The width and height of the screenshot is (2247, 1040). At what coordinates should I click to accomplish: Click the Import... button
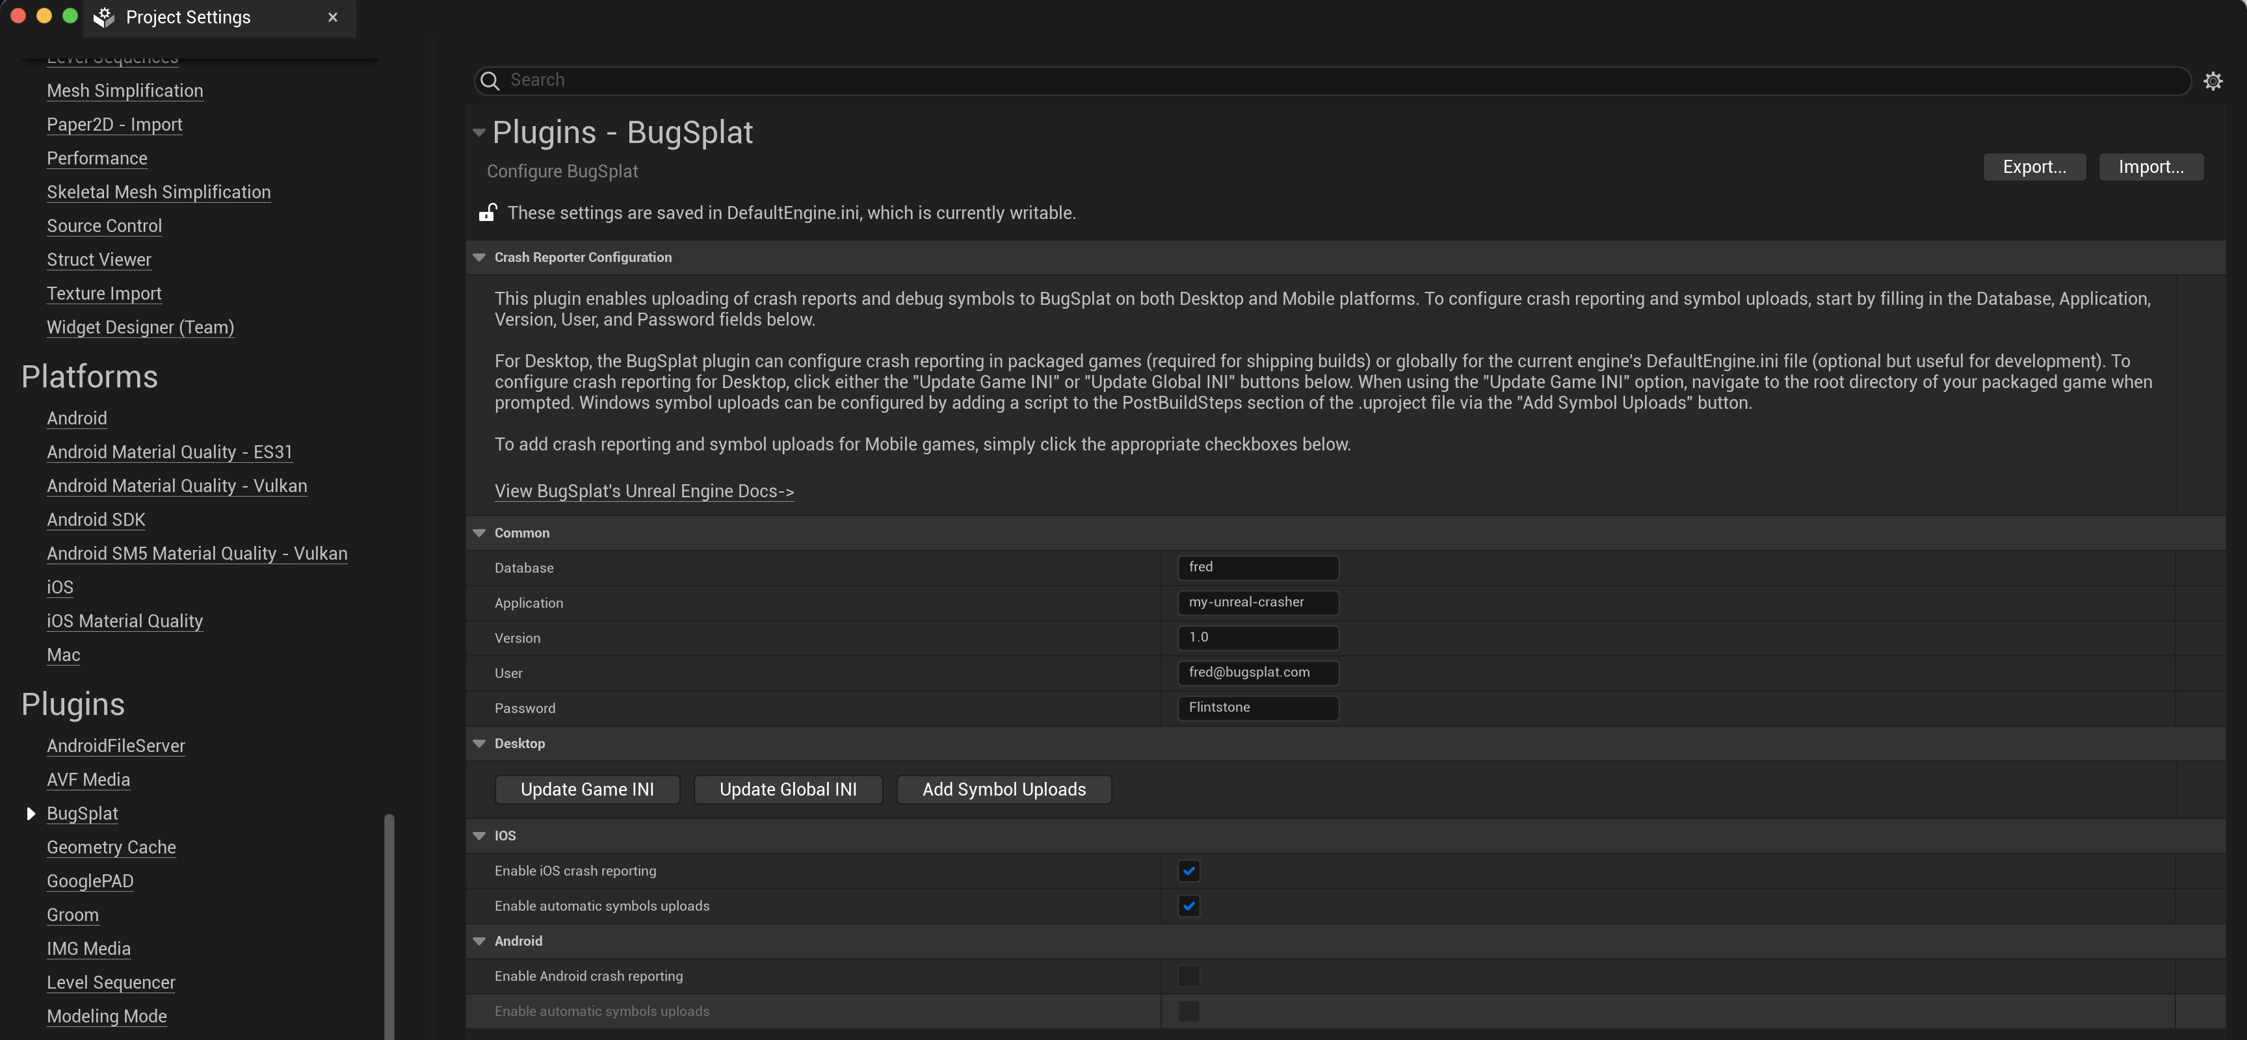[2151, 166]
